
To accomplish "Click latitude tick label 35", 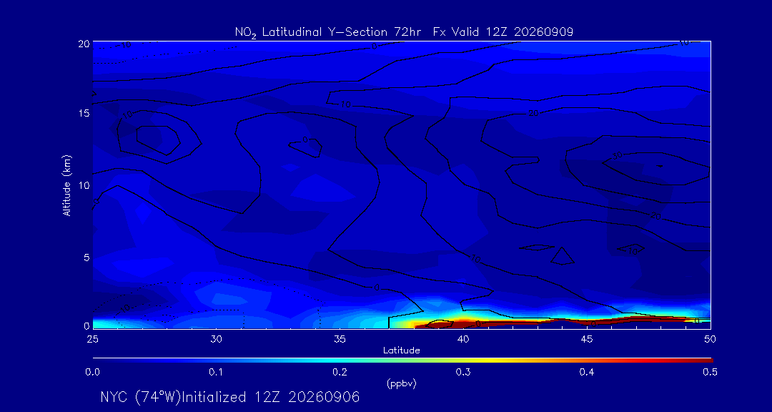I will pyautogui.click(x=340, y=340).
